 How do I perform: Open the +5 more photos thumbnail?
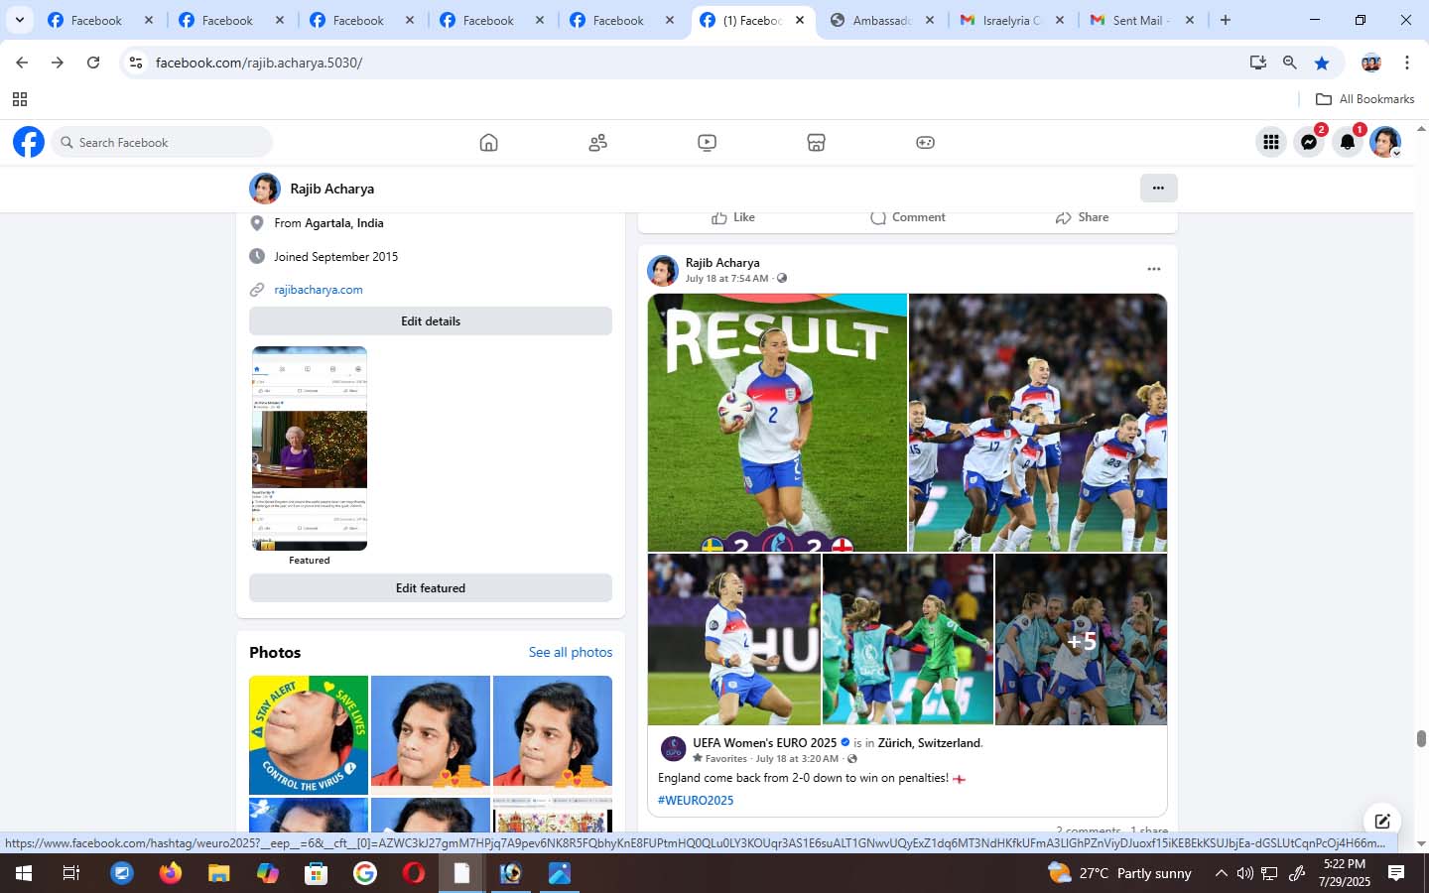1081,639
